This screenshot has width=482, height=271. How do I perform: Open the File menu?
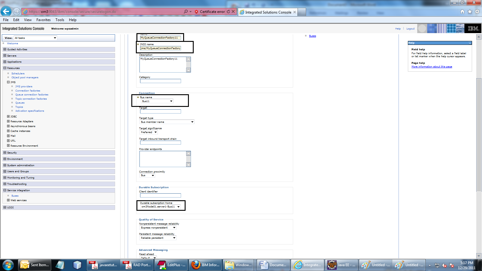coord(6,20)
